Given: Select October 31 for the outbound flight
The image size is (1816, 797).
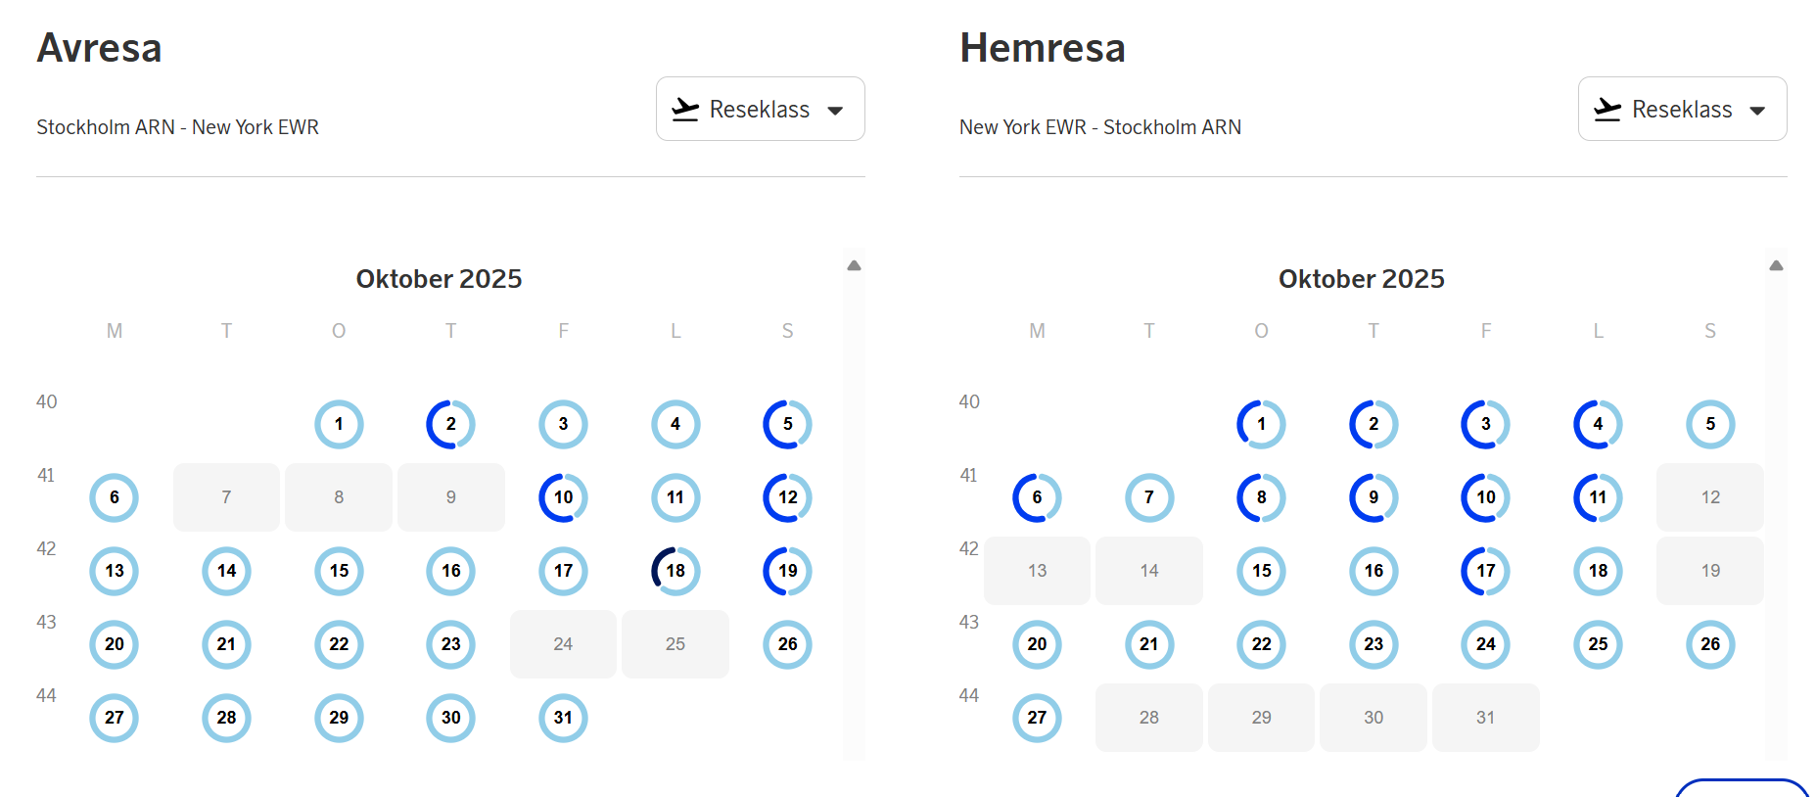Looking at the screenshot, I should [563, 718].
